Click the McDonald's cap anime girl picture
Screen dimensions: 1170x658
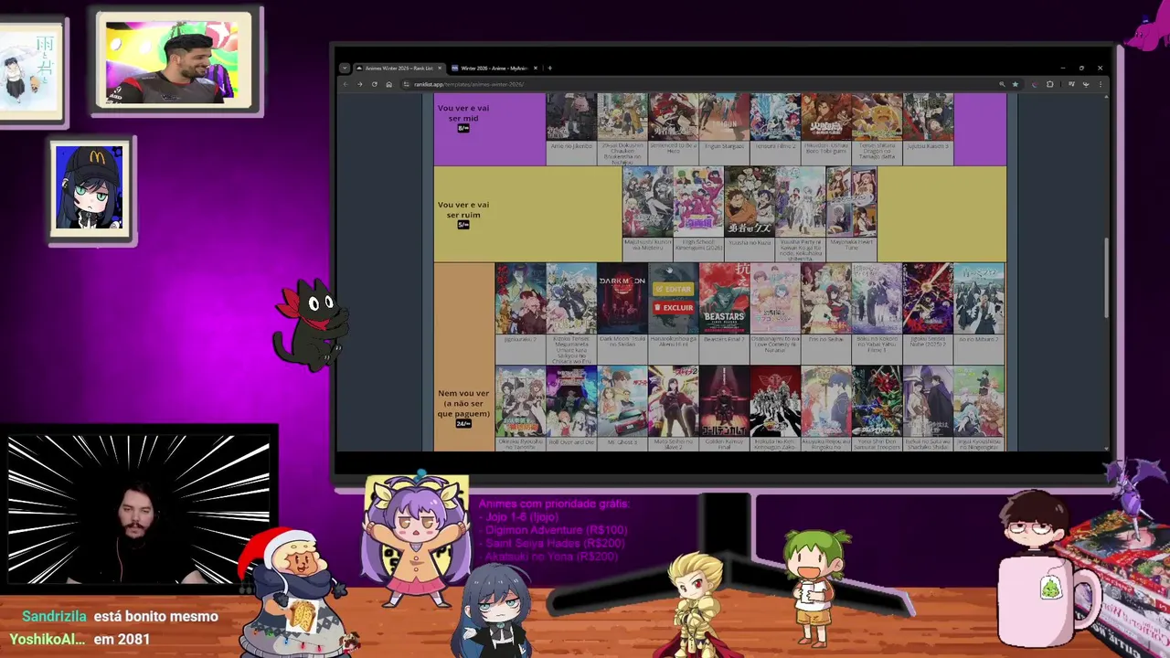(x=90, y=189)
